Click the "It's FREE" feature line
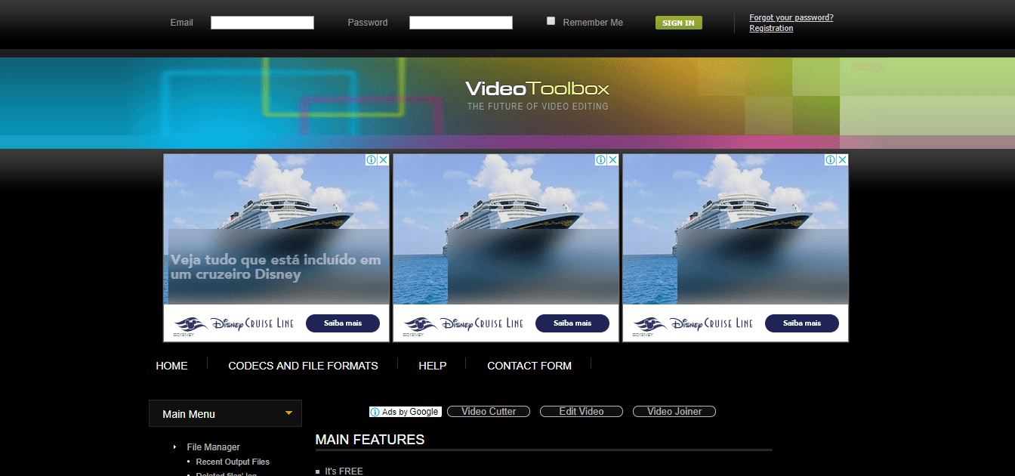This screenshot has height=476, width=1015. click(x=344, y=471)
